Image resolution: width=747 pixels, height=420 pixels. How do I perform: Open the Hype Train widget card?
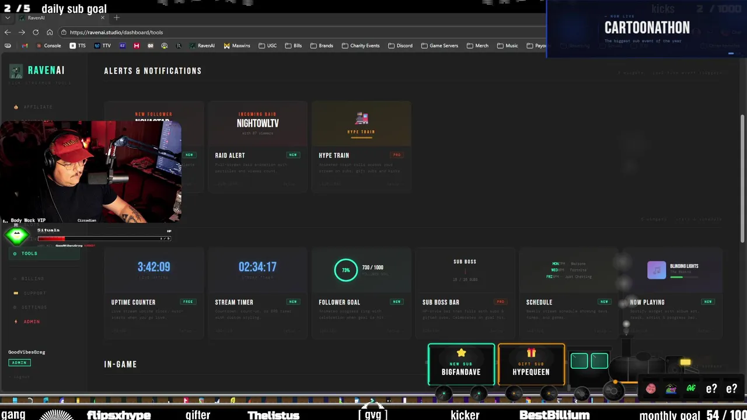pos(361,146)
